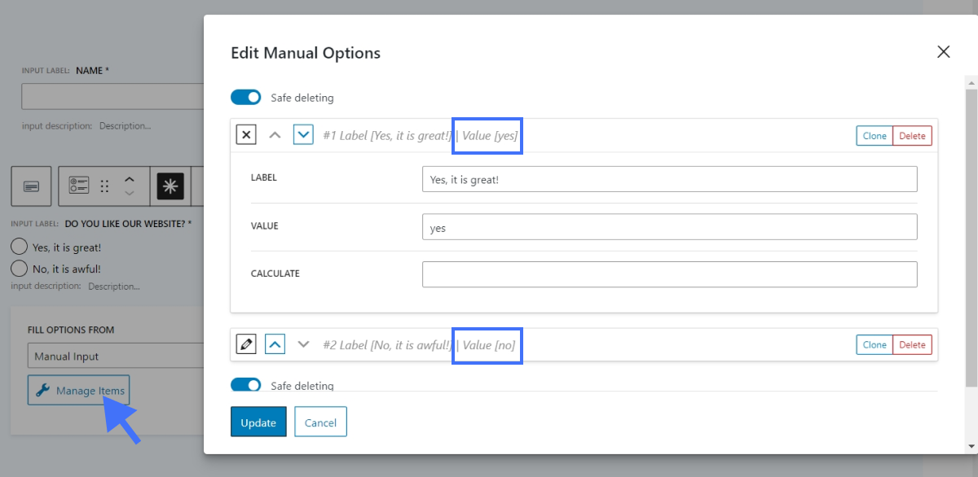
Task: Disable the top Safe deleting toggle
Action: click(245, 97)
